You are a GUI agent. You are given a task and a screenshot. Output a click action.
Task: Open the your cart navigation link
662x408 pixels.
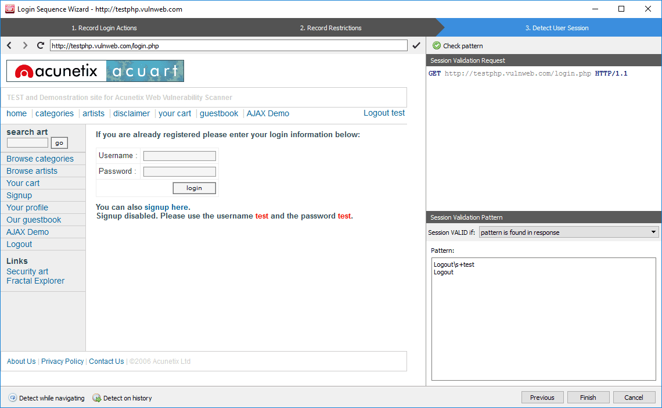coord(175,113)
